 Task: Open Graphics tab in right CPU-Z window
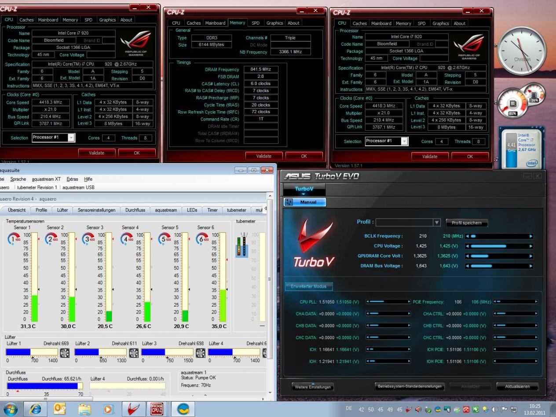(x=440, y=23)
